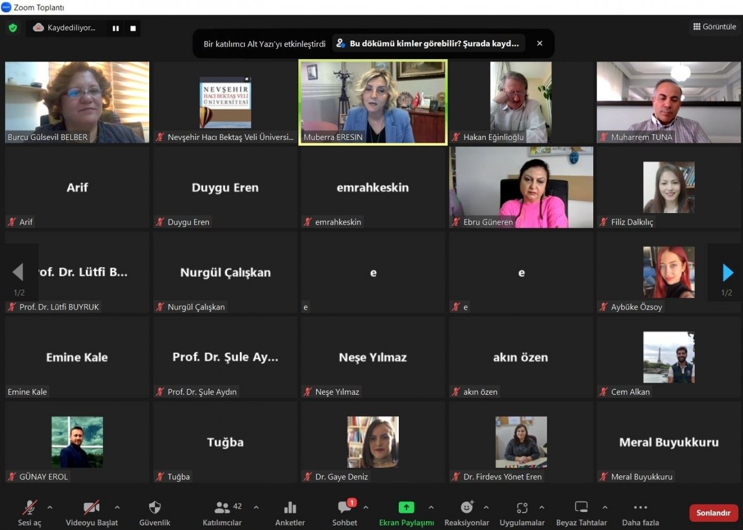Open Anketler polls icon
Image resolution: width=743 pixels, height=530 pixels.
click(x=290, y=508)
